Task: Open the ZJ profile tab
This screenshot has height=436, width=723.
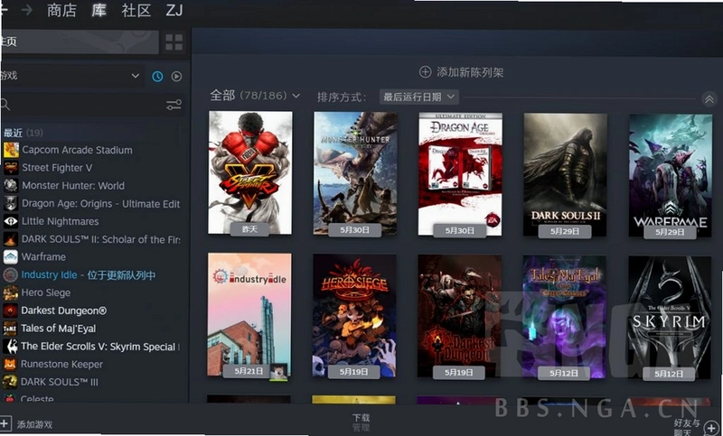Action: click(174, 10)
